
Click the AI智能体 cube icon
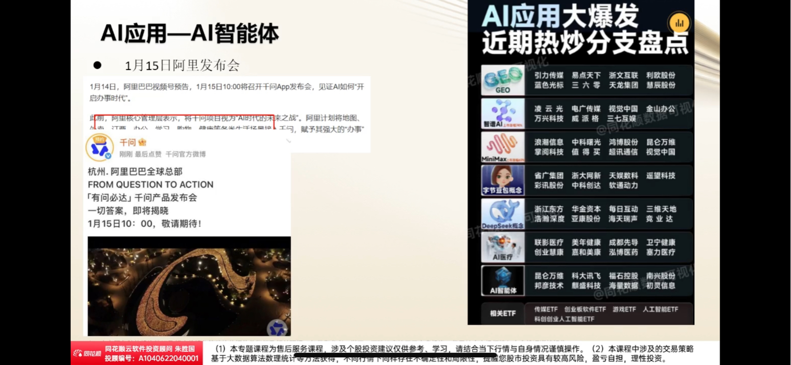tap(503, 280)
